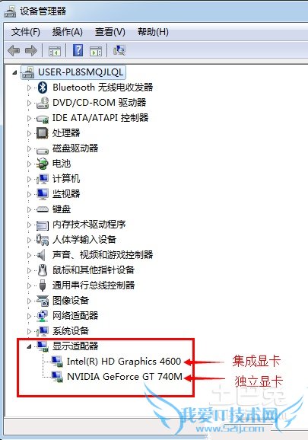This screenshot has width=308, height=440.
Task: Click the Forward arrow toolbar icon
Action: click(x=31, y=51)
